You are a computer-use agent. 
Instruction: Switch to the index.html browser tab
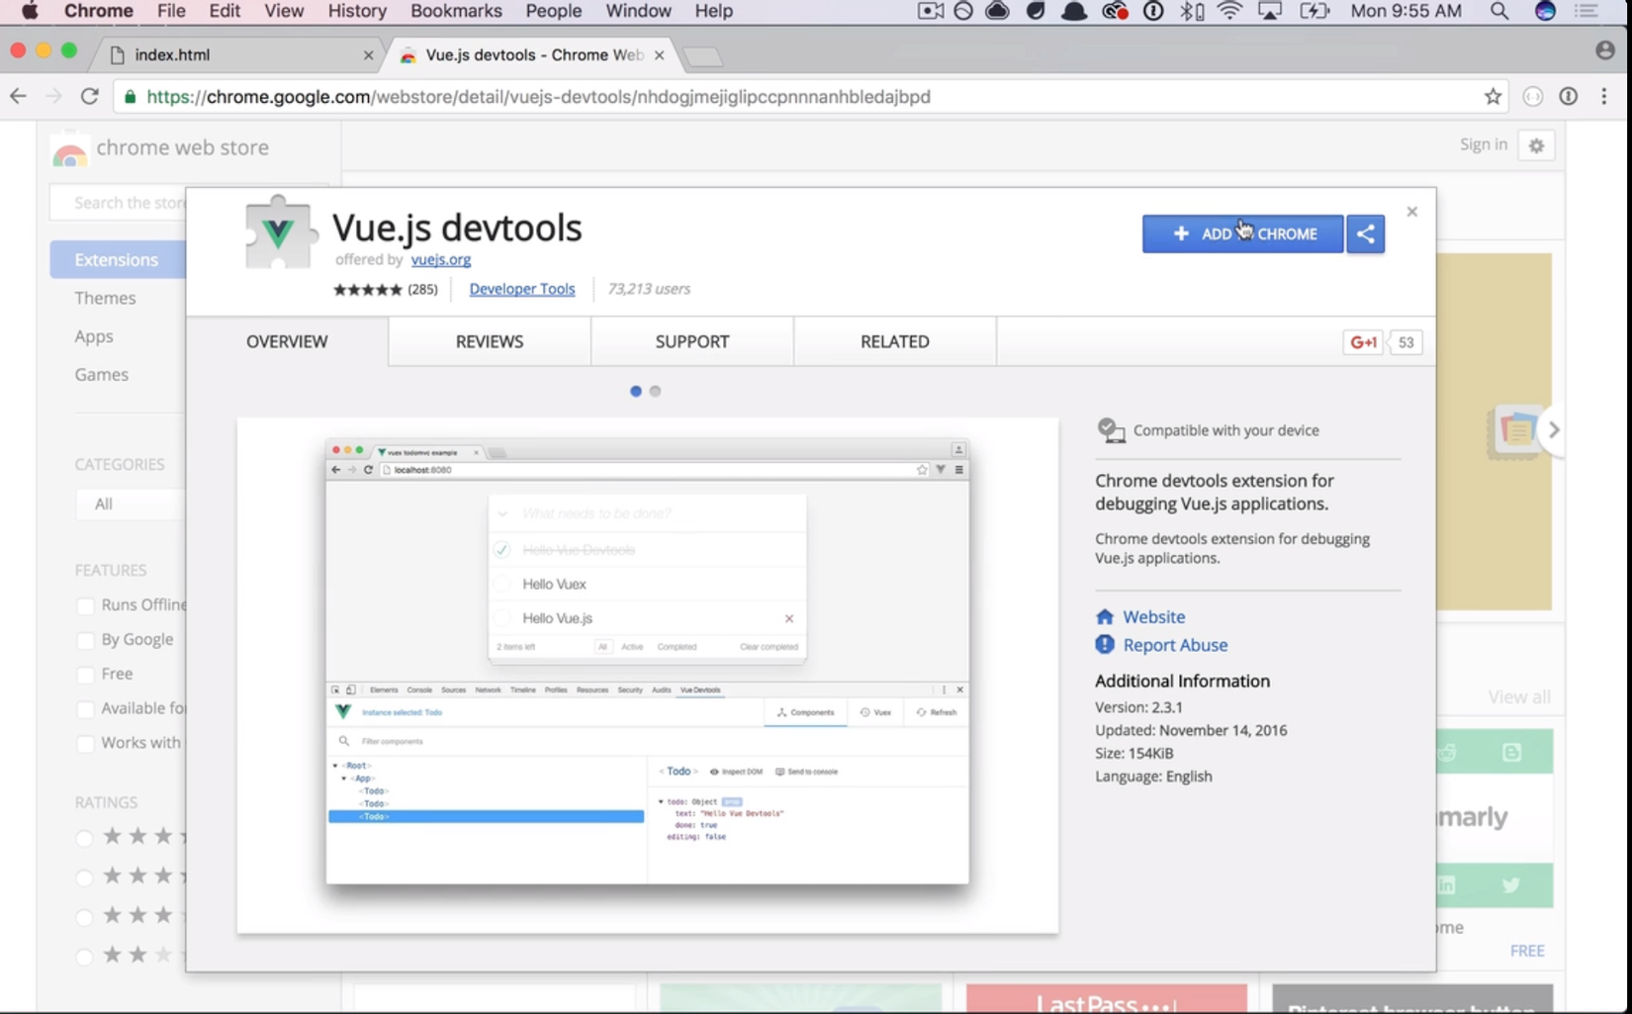point(237,55)
